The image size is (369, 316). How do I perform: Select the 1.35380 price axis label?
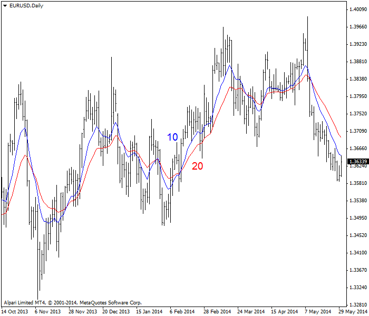(x=358, y=201)
